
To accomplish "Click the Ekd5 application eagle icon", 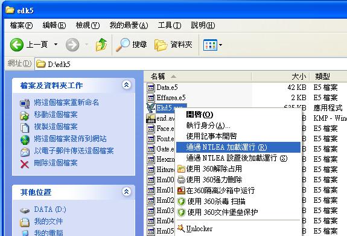I will [151, 108].
